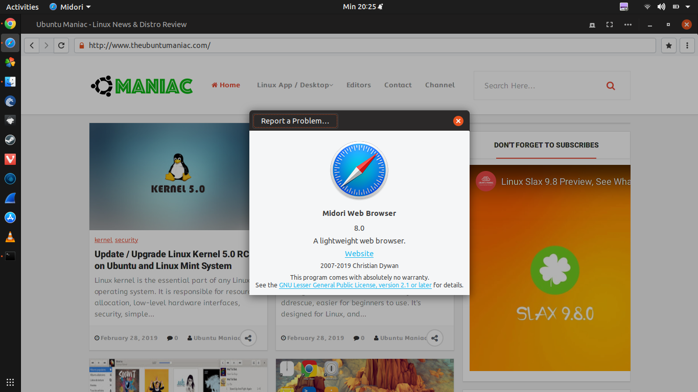The image size is (698, 392).
Task: Click the security tag link
Action: [x=126, y=240]
